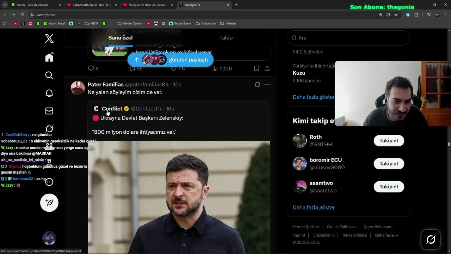The width and height of the screenshot is (451, 254).
Task: Open Grok from the left sidebar
Action: pos(49,129)
